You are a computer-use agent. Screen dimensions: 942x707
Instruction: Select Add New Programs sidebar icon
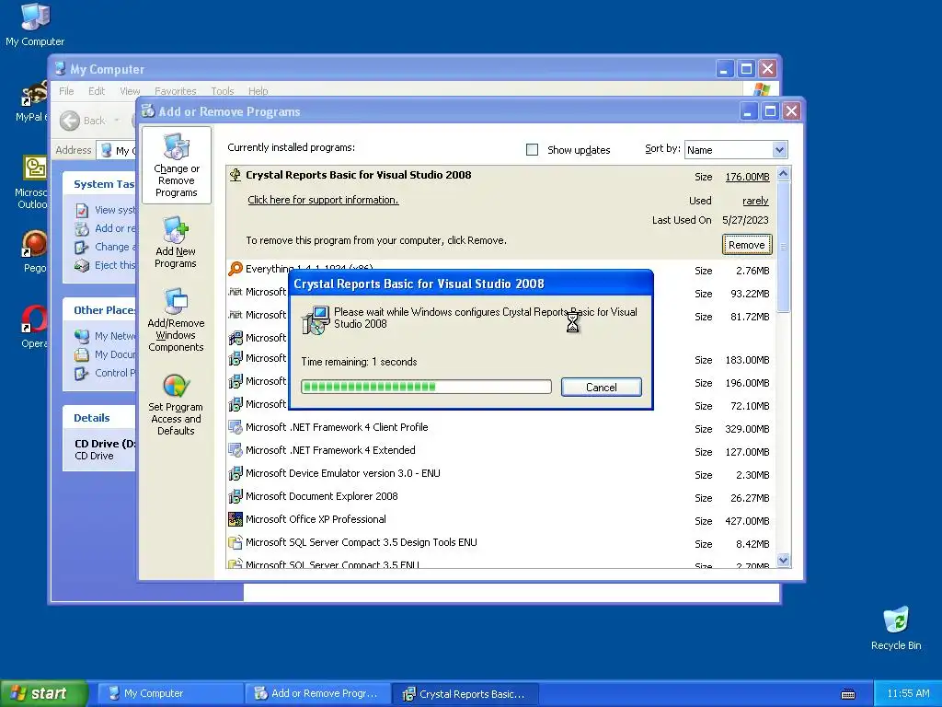click(176, 242)
